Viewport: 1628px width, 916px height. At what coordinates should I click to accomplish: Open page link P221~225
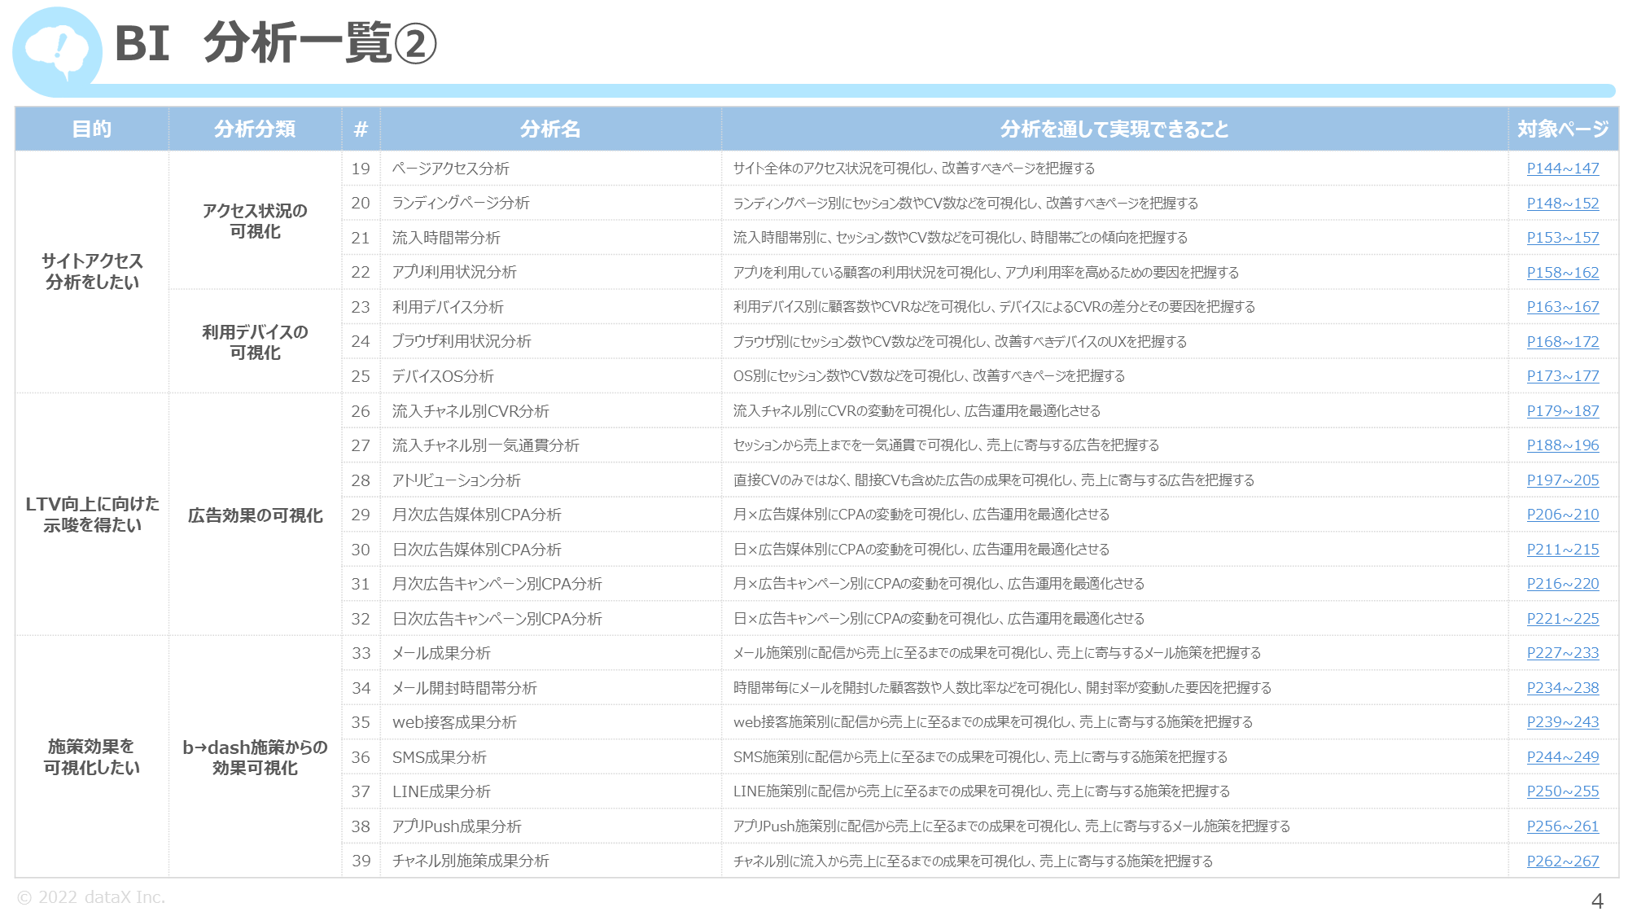point(1563,619)
